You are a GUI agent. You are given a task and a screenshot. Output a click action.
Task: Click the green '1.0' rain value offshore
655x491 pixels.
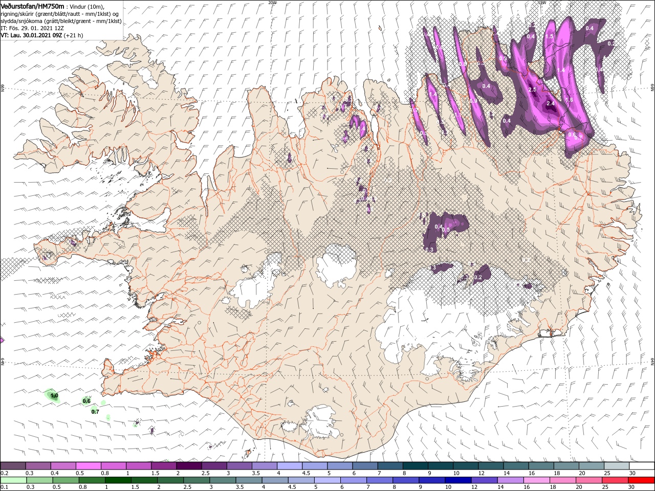pos(54,396)
